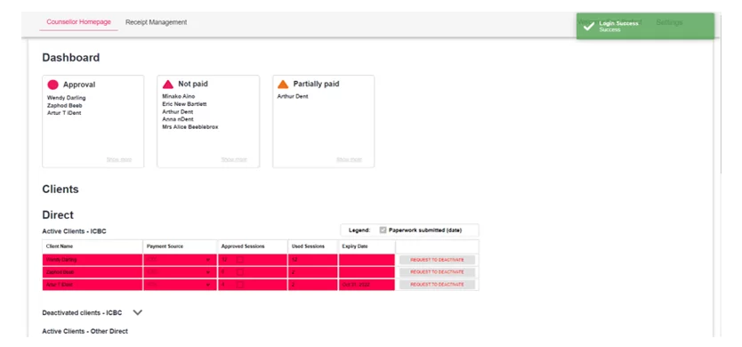The height and width of the screenshot is (347, 742).
Task: Select the Counsellor Homepage tab
Action: [x=78, y=22]
